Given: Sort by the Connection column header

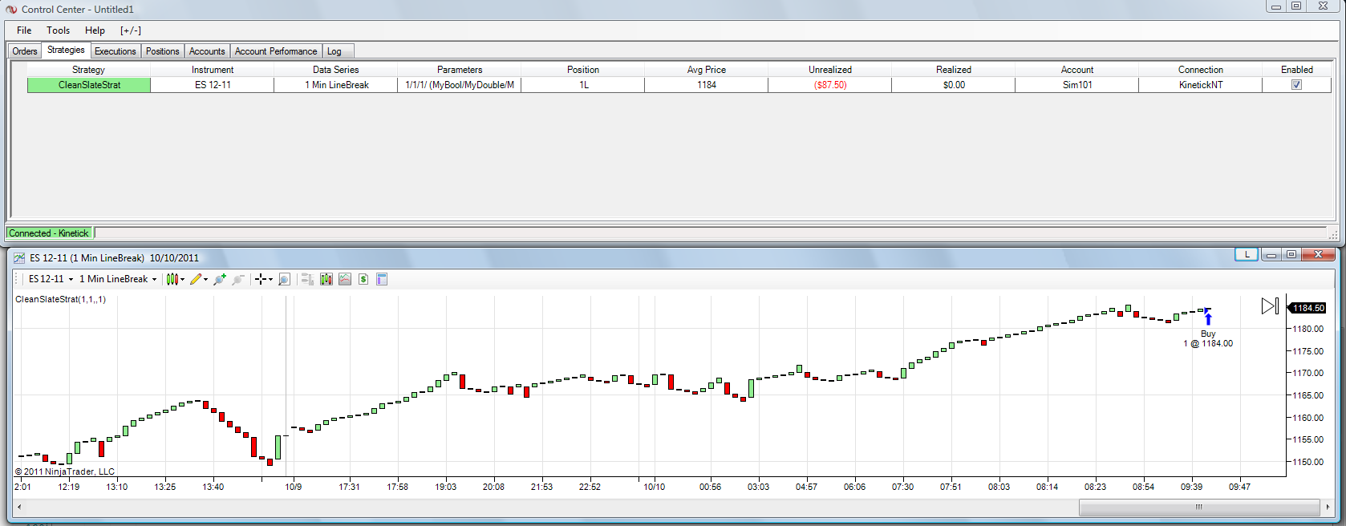Looking at the screenshot, I should click(1201, 70).
